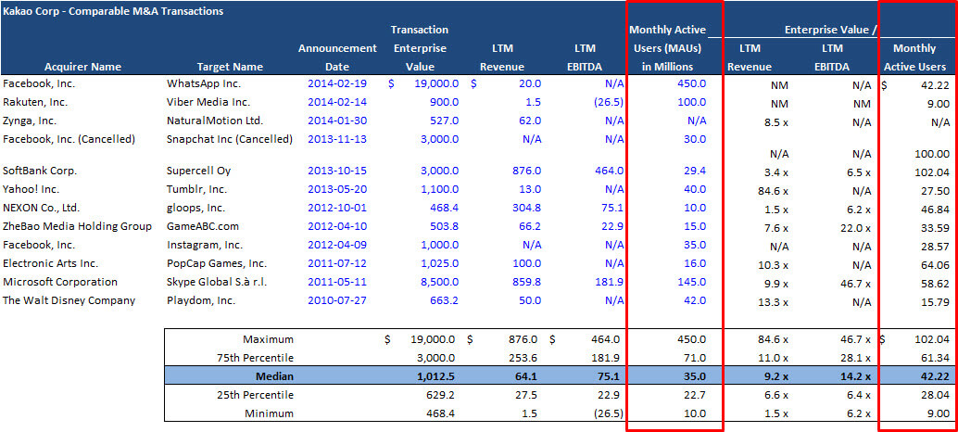Select the 'PopCap Games, Inc.' cell
Viewport: 958px width, 432px height.
[x=216, y=263]
